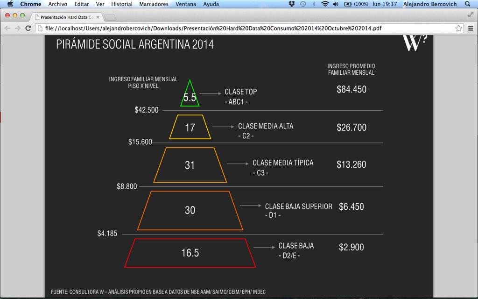Click the yellow pyramid tier labeled 17
This screenshot has width=478, height=299.
tap(190, 127)
